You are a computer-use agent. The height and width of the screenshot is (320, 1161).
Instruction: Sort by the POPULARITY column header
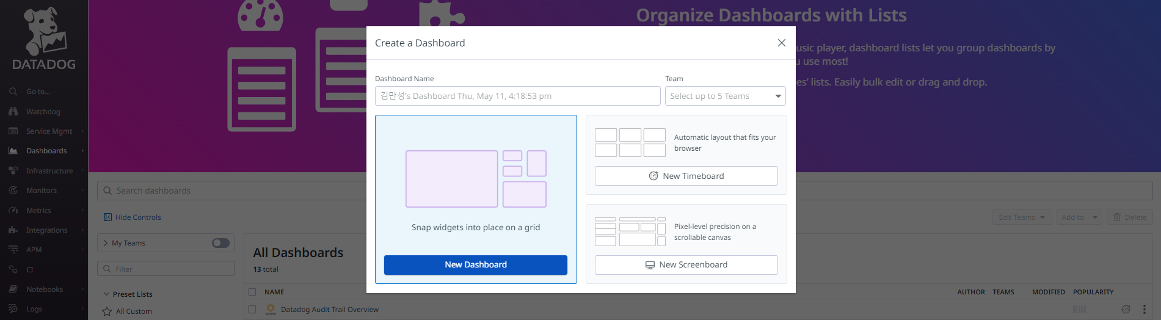[1093, 292]
